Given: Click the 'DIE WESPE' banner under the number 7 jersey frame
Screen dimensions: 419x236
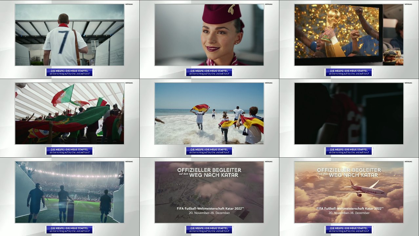Looking at the screenshot, I should tap(70, 72).
